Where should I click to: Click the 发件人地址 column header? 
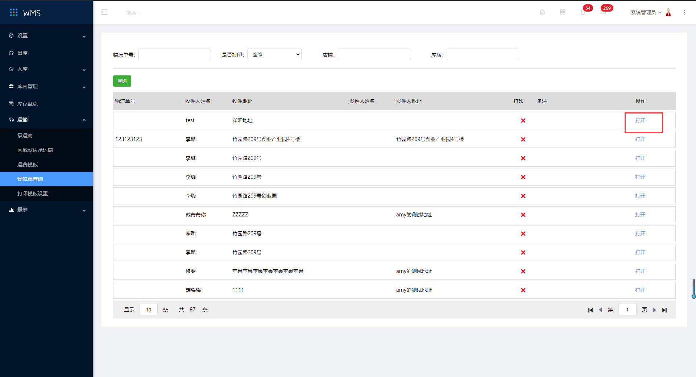tap(409, 101)
